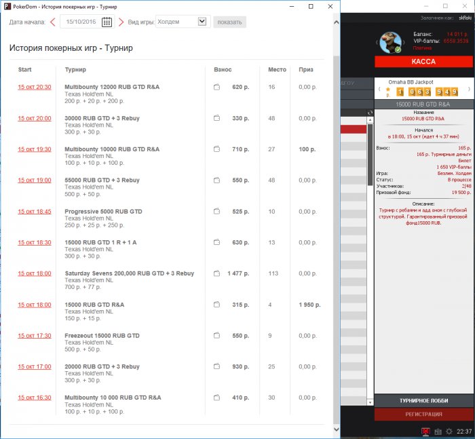Click the 1 477 р. buy-in value
The height and width of the screenshot is (439, 475).
[238, 273]
